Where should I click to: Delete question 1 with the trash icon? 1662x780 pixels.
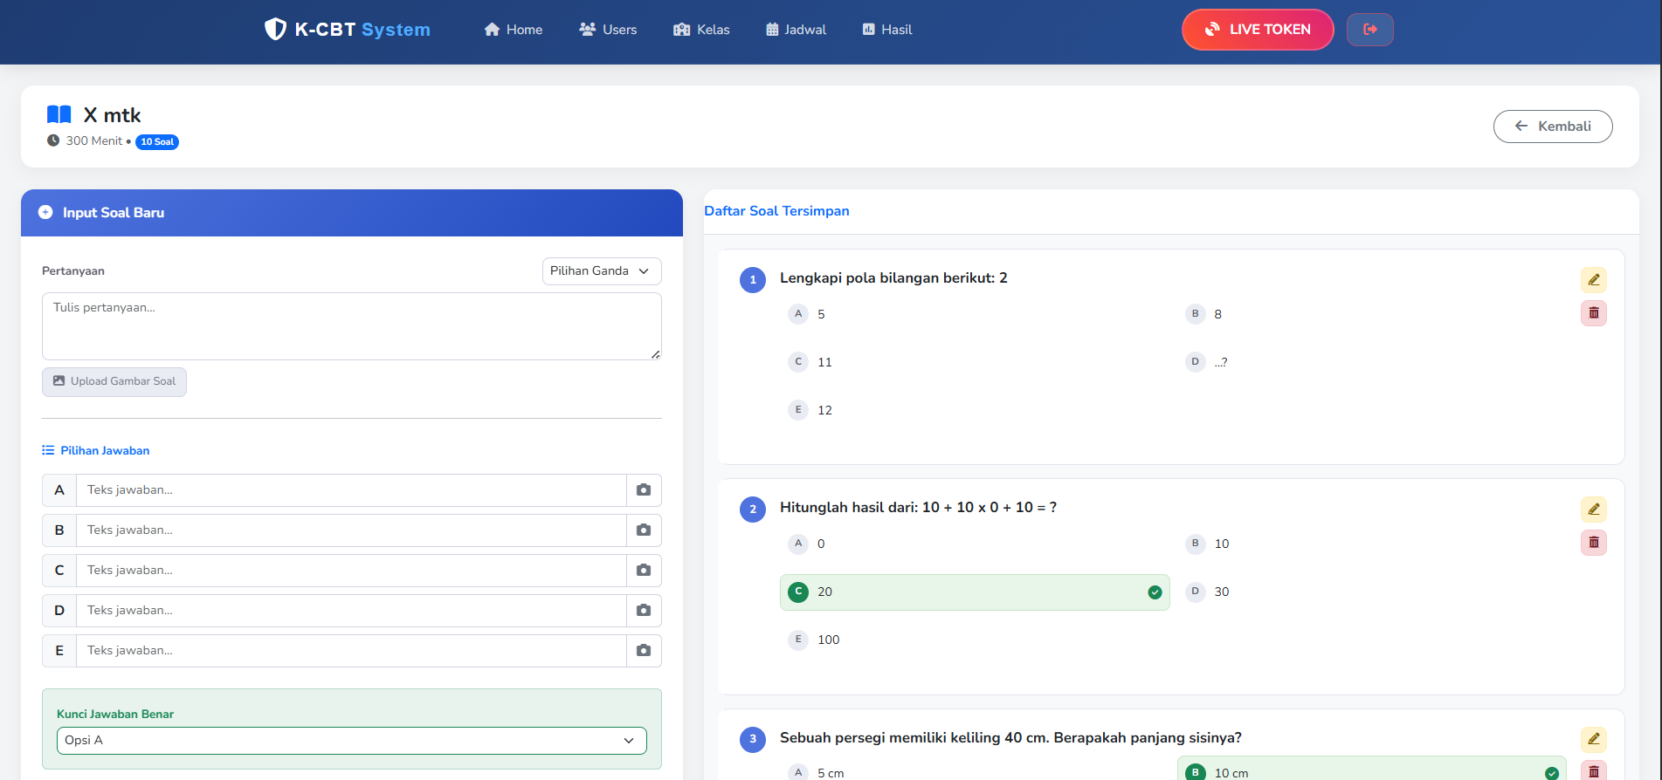click(x=1593, y=313)
